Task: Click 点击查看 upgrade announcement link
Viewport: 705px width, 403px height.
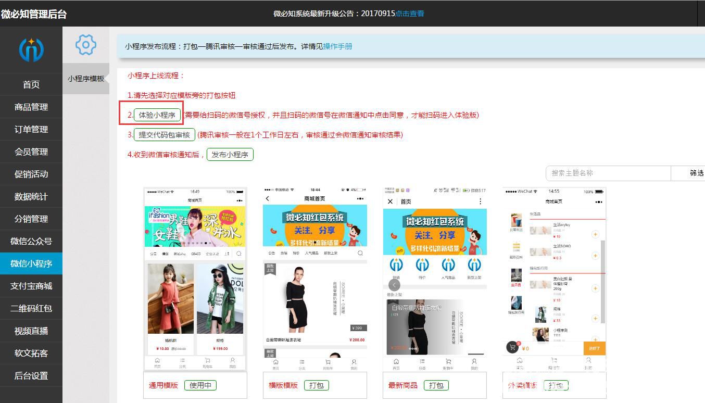Action: (x=410, y=14)
